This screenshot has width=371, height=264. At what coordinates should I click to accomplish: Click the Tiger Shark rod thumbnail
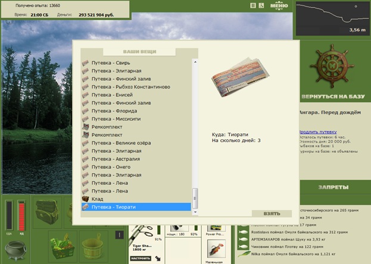pyautogui.click(x=142, y=234)
